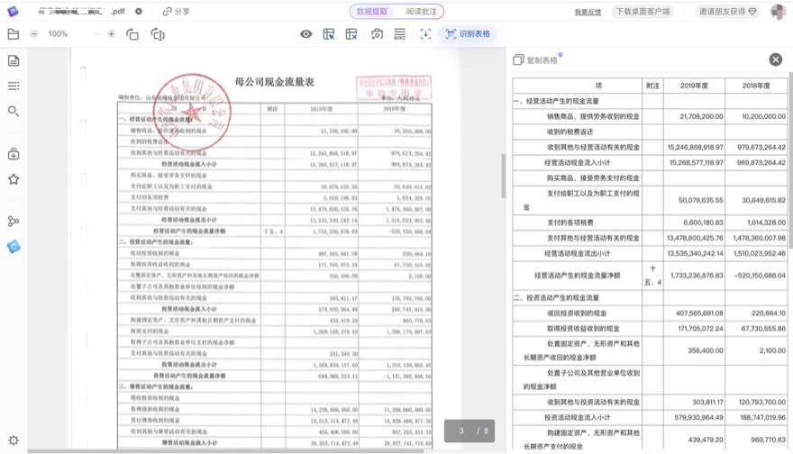Switch to 数据提取 tab
Viewport: 793px width, 454px height.
371,11
